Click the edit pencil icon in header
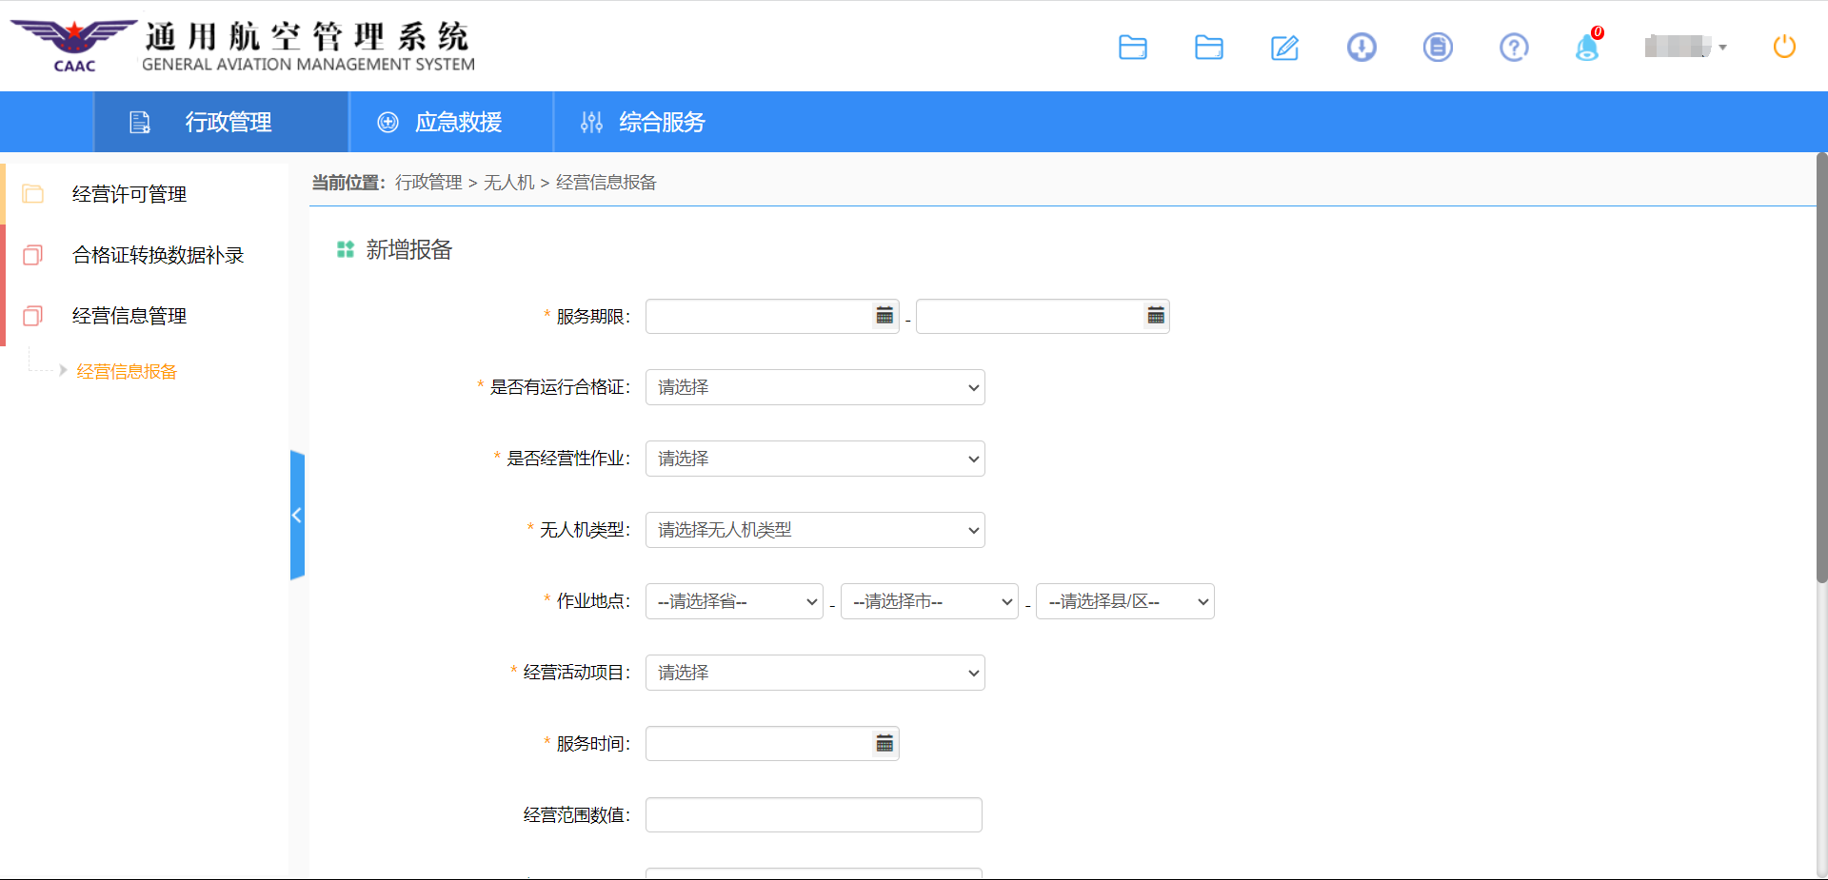The image size is (1828, 880). click(1284, 48)
